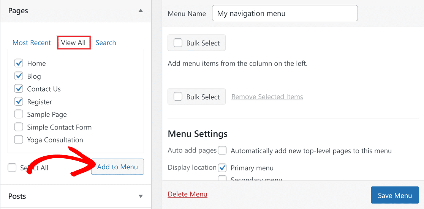Click into the Menu Name field
Viewport: 424px width, 209px height.
(x=285, y=13)
